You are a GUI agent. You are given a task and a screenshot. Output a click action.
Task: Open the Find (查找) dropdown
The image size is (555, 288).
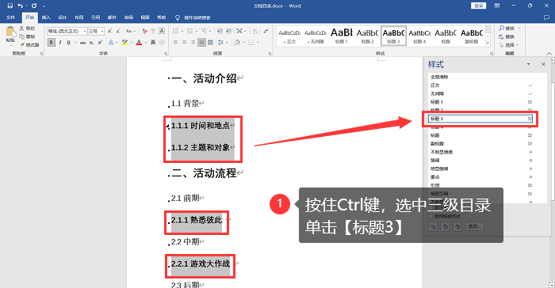(519, 28)
